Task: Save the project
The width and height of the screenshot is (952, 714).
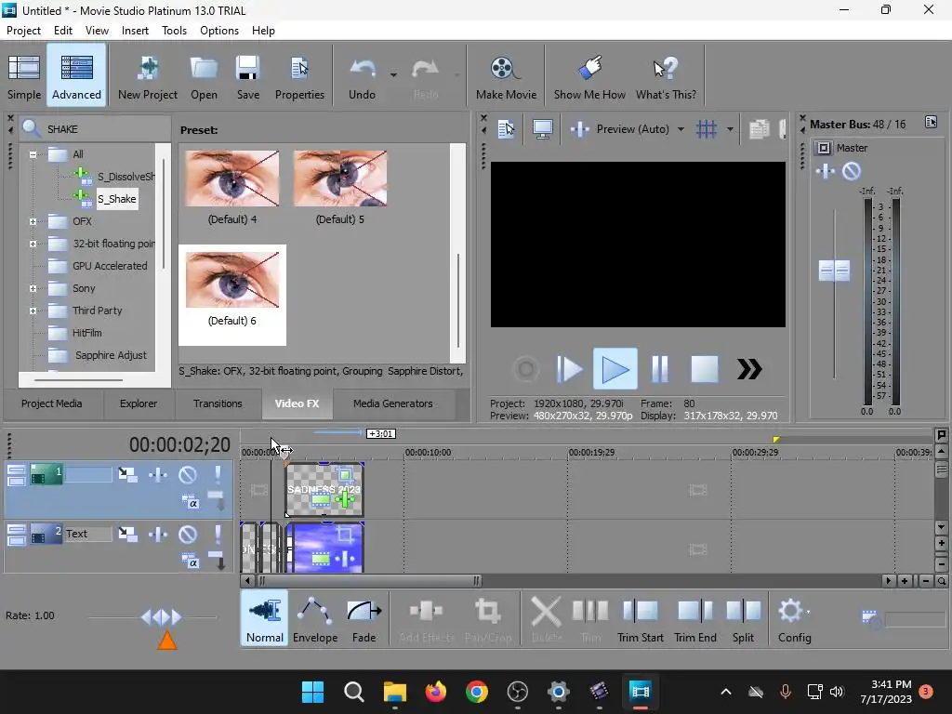Action: point(247,76)
